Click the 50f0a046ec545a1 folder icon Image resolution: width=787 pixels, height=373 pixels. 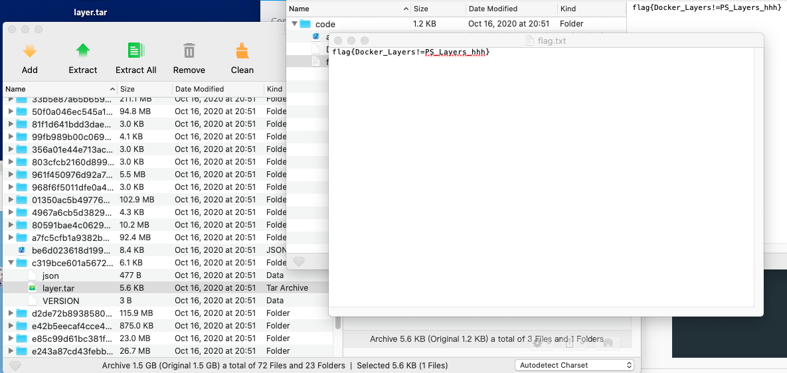tap(21, 111)
